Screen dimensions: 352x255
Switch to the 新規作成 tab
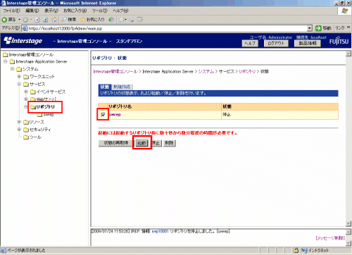pos(122,87)
